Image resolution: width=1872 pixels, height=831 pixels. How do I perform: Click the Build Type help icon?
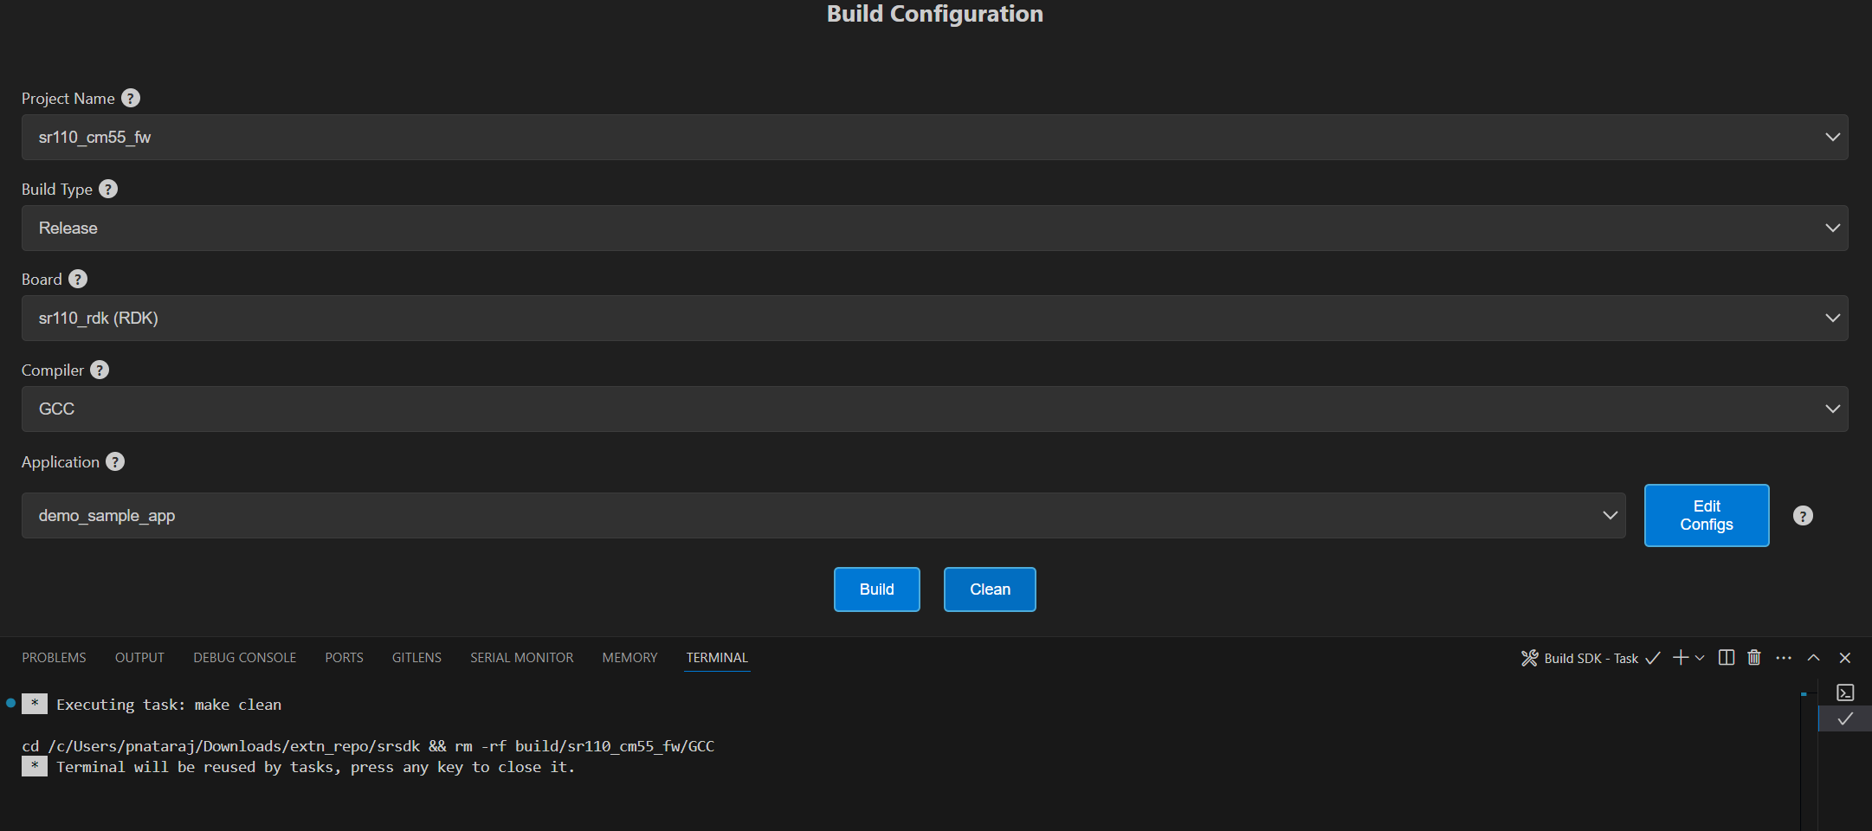tap(108, 189)
